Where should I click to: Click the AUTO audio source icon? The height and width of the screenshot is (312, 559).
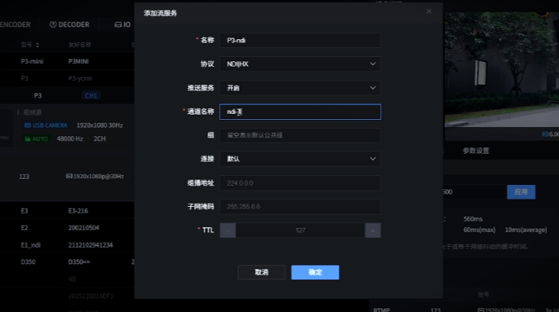(x=27, y=139)
